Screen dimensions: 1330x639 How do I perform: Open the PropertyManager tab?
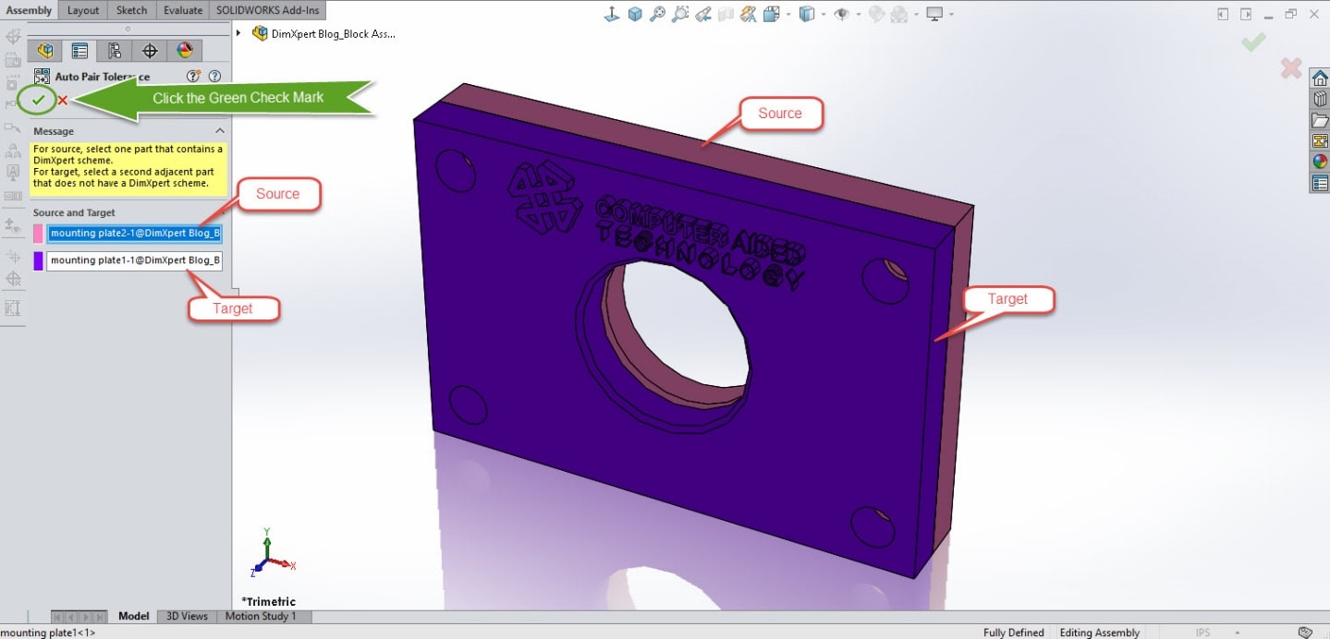click(x=79, y=51)
